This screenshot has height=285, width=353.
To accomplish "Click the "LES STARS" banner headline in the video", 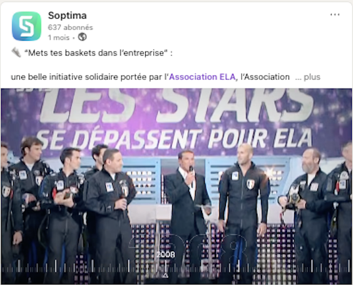I will [177, 106].
